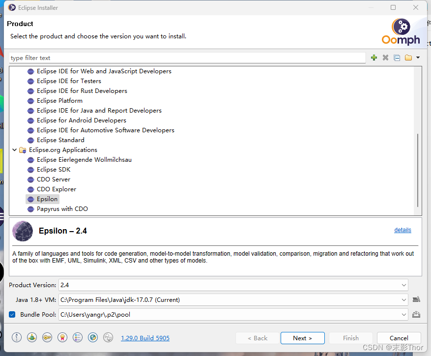The width and height of the screenshot is (431, 356).
Task: Open the details link
Action: [x=402, y=230]
